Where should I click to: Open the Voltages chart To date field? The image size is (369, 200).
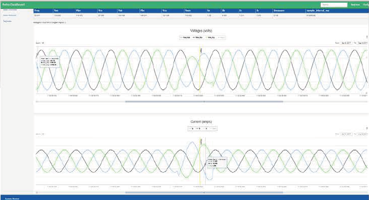pyautogui.click(x=362, y=43)
